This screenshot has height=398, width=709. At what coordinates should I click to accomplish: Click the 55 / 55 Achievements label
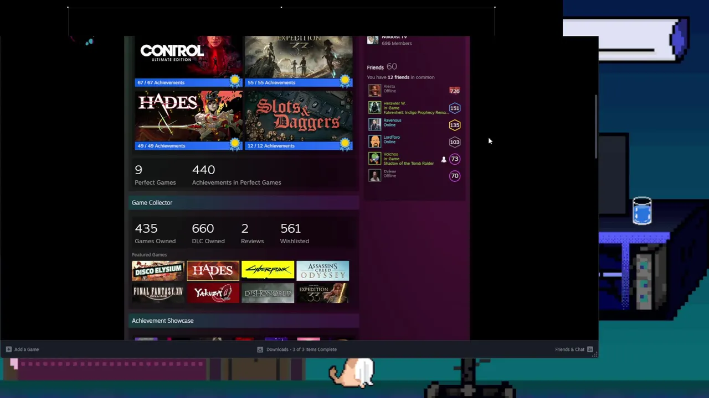pyautogui.click(x=271, y=82)
